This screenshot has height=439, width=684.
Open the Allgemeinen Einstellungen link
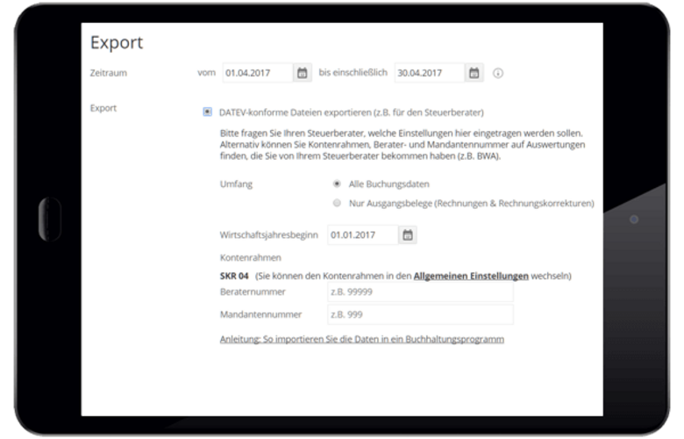[471, 276]
